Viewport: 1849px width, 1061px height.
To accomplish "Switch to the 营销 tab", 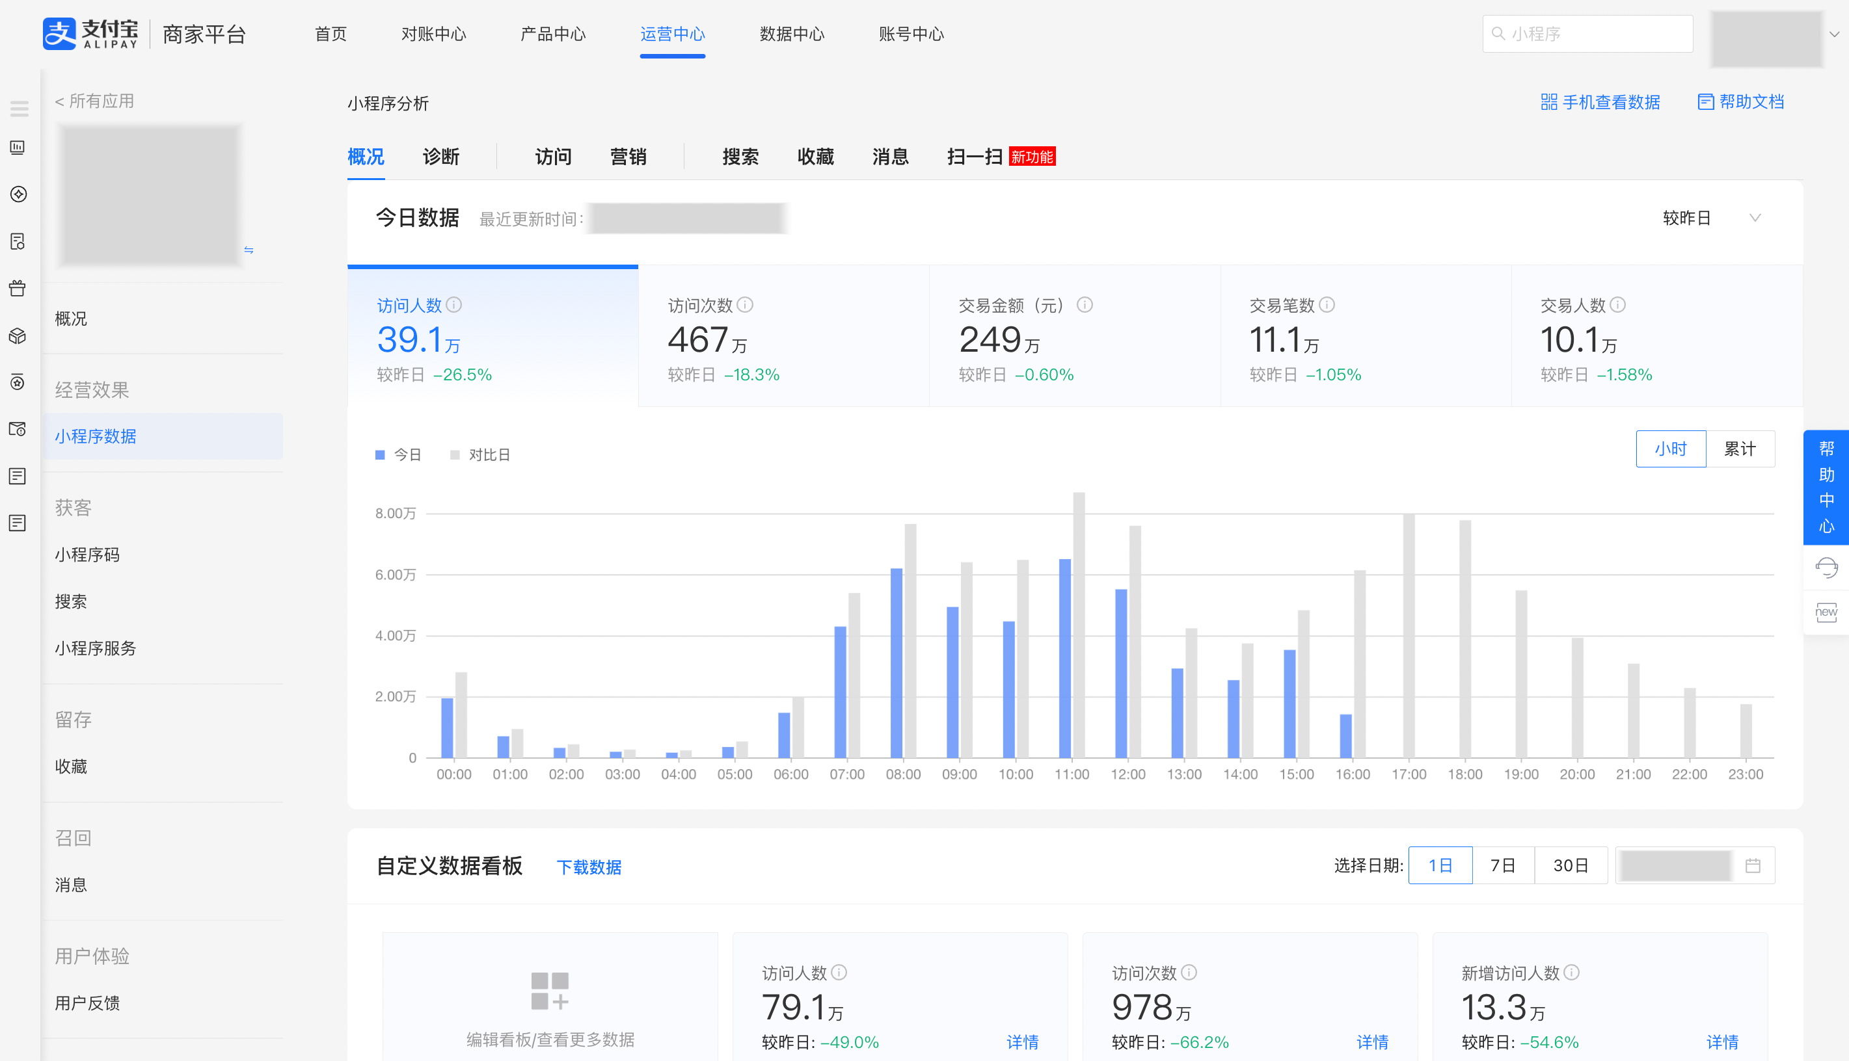I will click(628, 157).
